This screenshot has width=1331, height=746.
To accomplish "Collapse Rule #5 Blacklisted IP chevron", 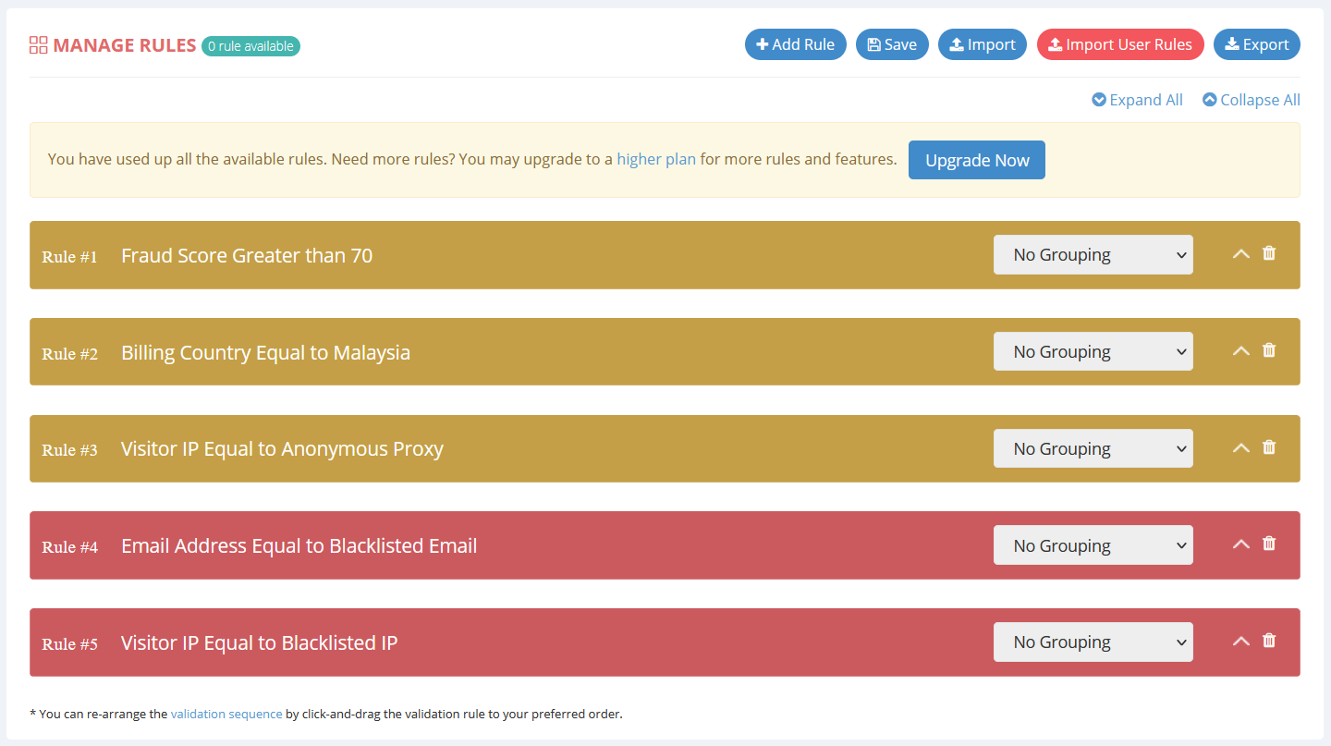I will 1241,642.
